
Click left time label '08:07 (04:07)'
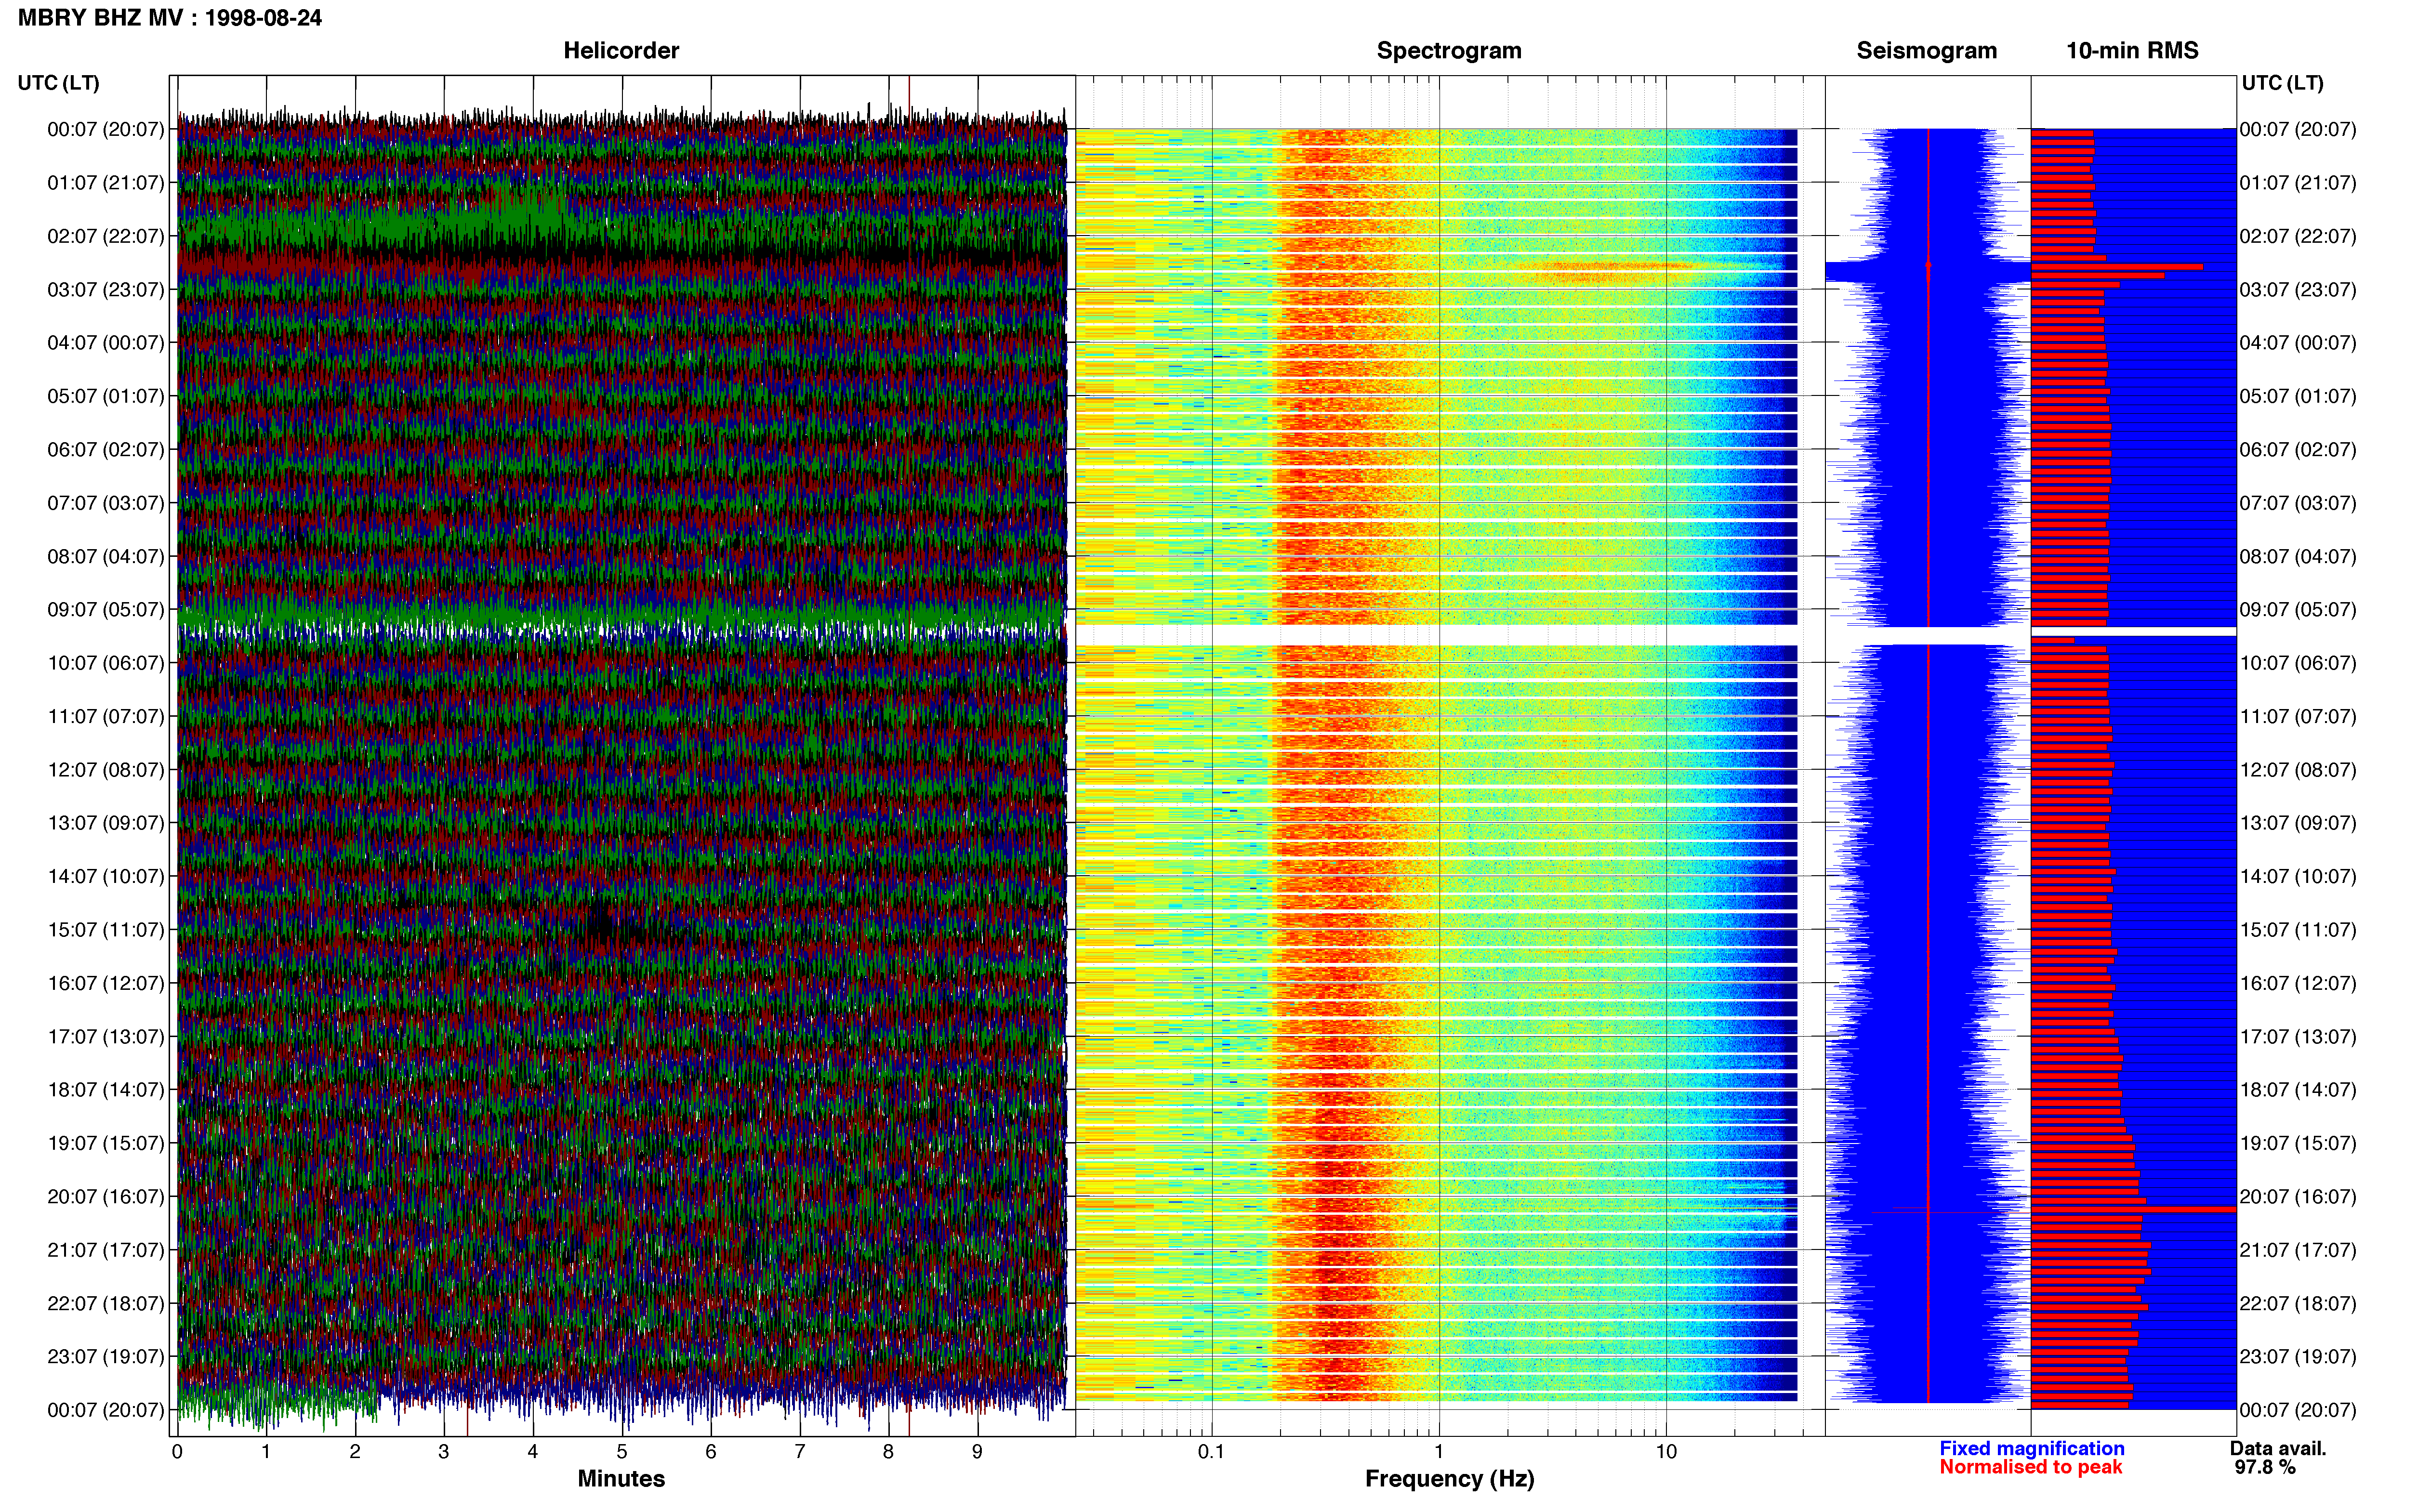[x=106, y=556]
